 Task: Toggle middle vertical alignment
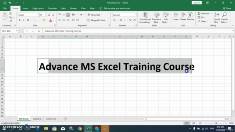click(64, 15)
